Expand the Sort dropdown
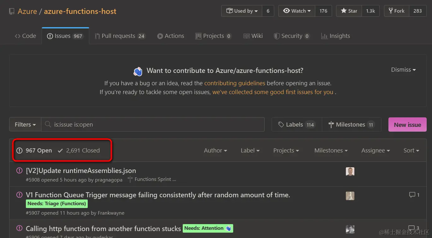Viewport: 432px width, 238px height. [x=411, y=151]
